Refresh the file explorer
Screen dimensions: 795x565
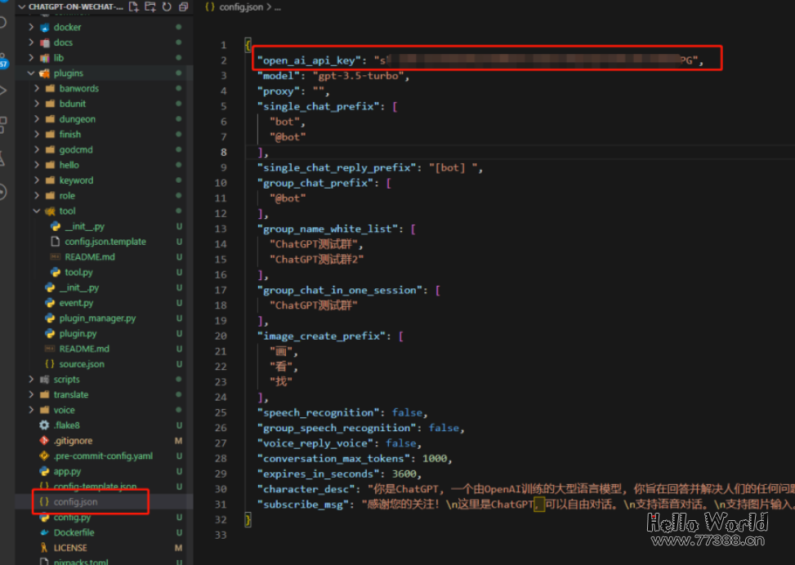click(167, 7)
